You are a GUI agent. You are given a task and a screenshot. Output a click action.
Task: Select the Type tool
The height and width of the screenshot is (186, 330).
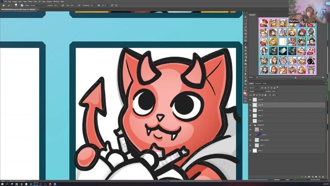coord(245,71)
